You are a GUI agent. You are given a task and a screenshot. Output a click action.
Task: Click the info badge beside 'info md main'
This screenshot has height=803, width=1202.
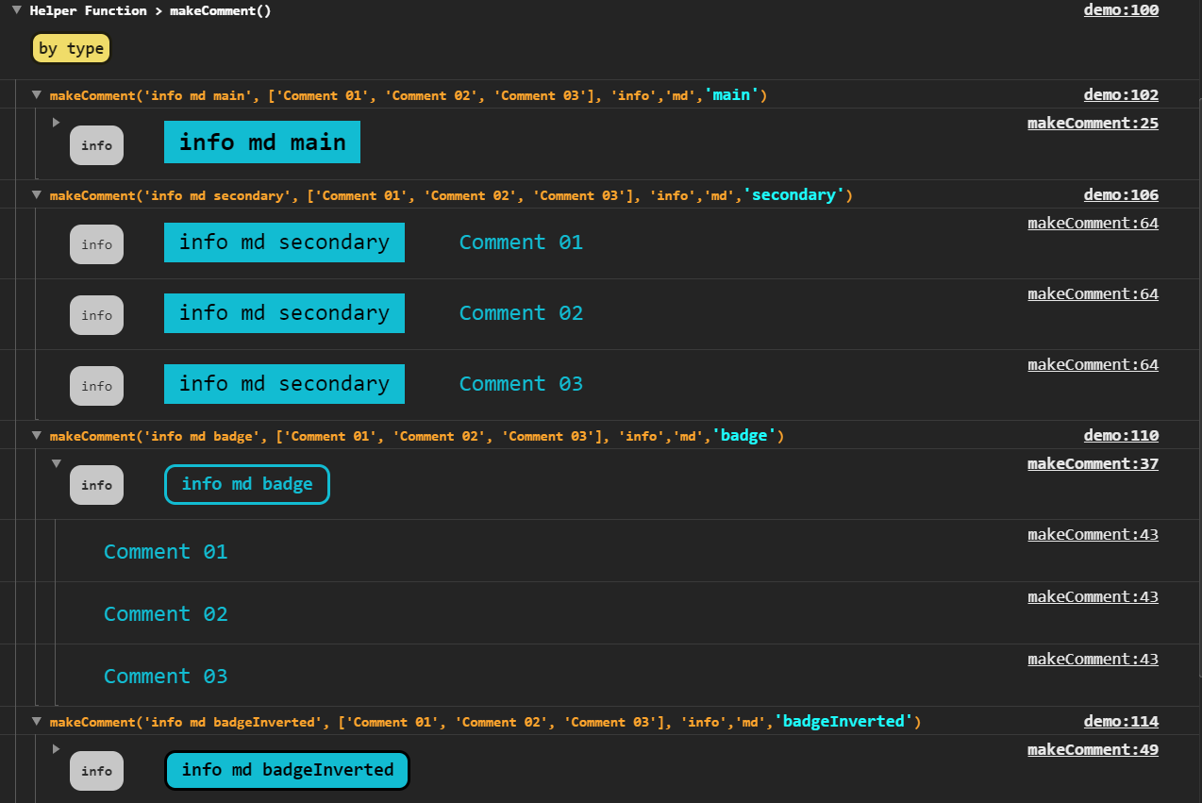click(96, 145)
